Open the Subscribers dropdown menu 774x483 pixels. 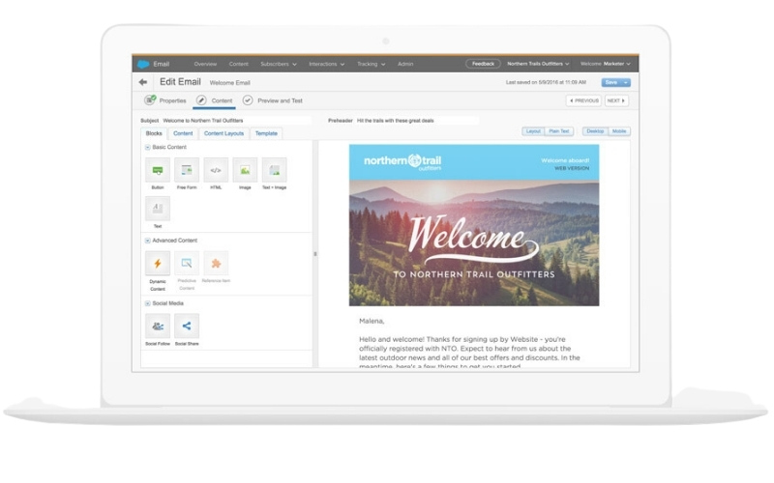tap(279, 64)
